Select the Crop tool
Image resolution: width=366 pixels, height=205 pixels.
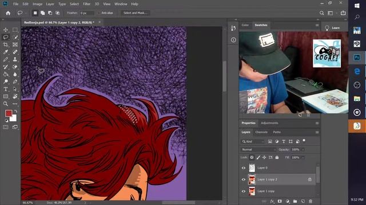tap(6, 44)
